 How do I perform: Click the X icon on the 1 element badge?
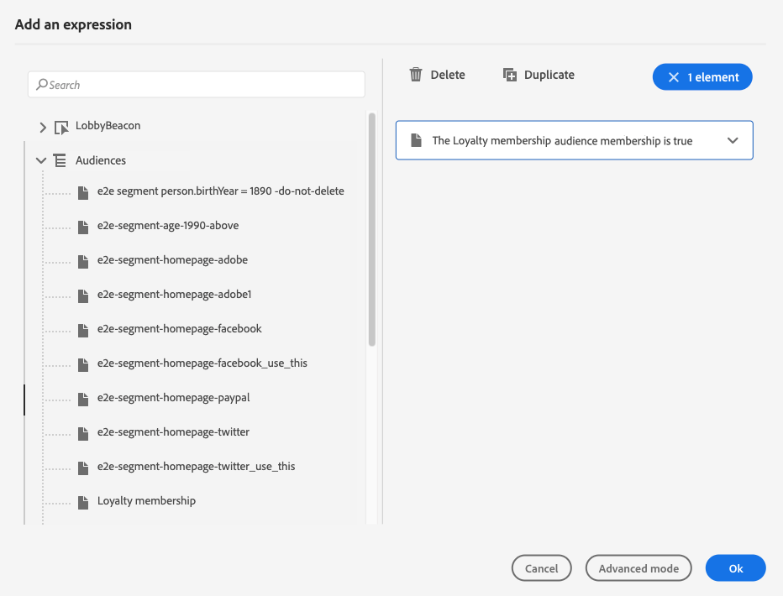click(x=673, y=77)
